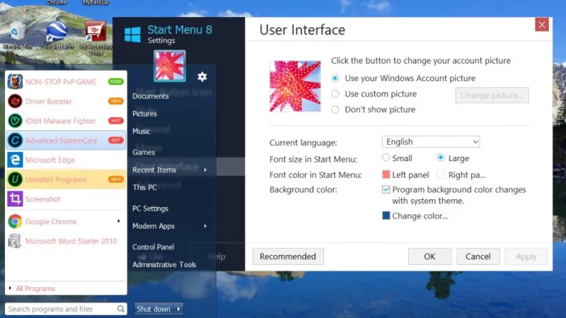This screenshot has height=318, width=566.
Task: Pick Right panel font color swatch
Action: tap(441, 175)
